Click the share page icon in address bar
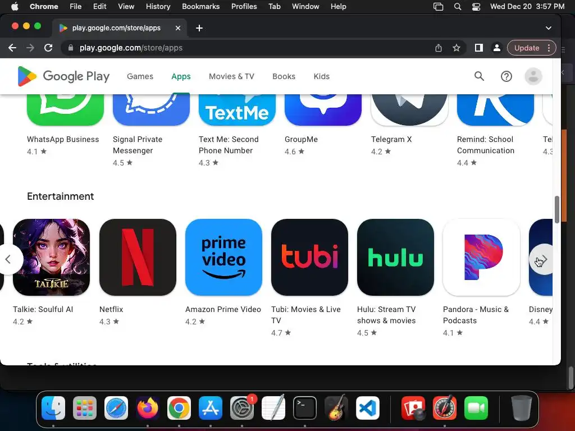 [438, 48]
